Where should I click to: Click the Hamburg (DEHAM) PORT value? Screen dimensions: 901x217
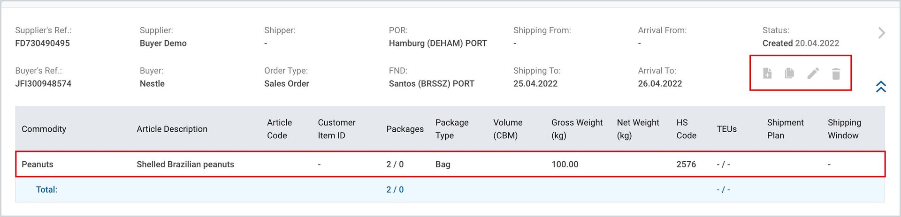pyautogui.click(x=438, y=43)
